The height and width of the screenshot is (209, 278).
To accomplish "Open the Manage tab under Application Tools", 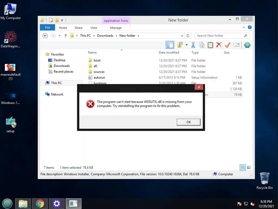I will (x=116, y=28).
